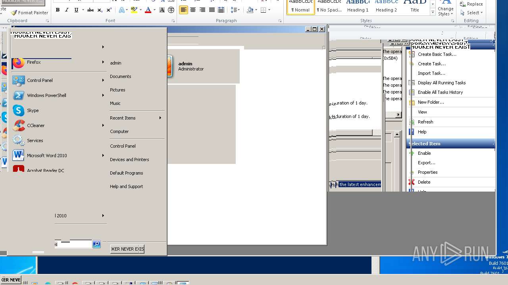508x285 pixels.
Task: Open borders dropdown arrow
Action: (x=269, y=10)
